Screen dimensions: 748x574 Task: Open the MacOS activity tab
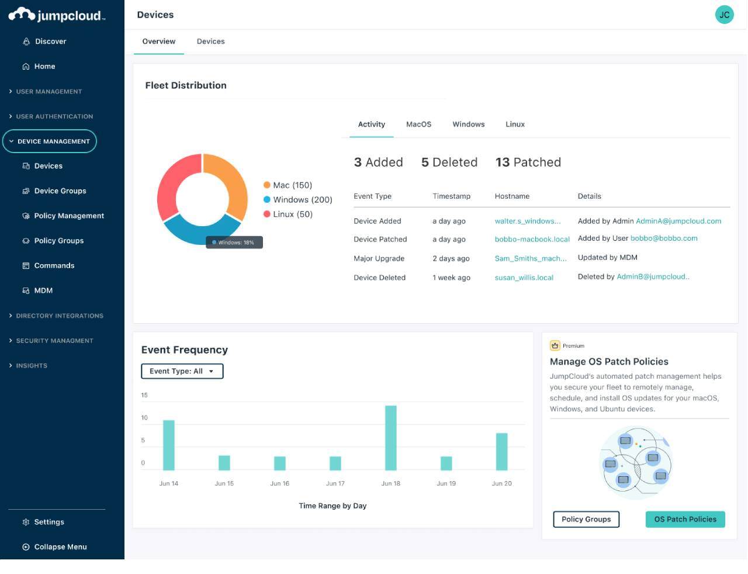coord(419,124)
